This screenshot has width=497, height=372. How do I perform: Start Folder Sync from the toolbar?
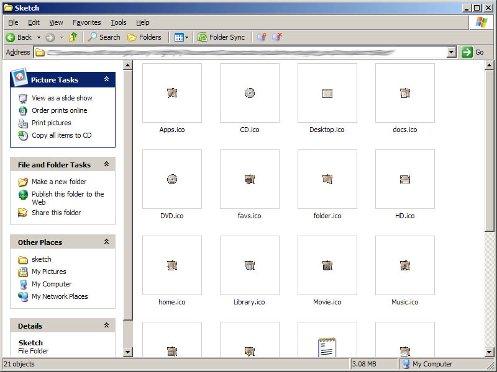tap(221, 37)
